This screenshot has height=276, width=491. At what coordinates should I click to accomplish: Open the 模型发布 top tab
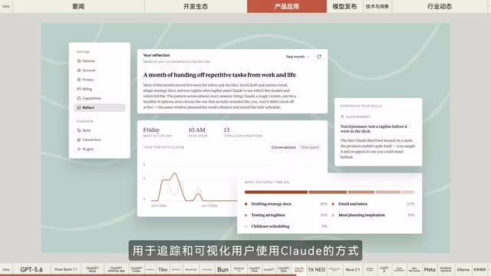pos(344,6)
